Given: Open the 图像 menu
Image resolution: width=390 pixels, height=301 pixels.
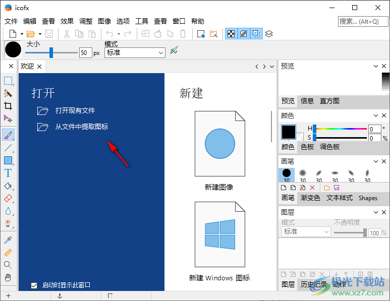Looking at the screenshot, I should 104,21.
